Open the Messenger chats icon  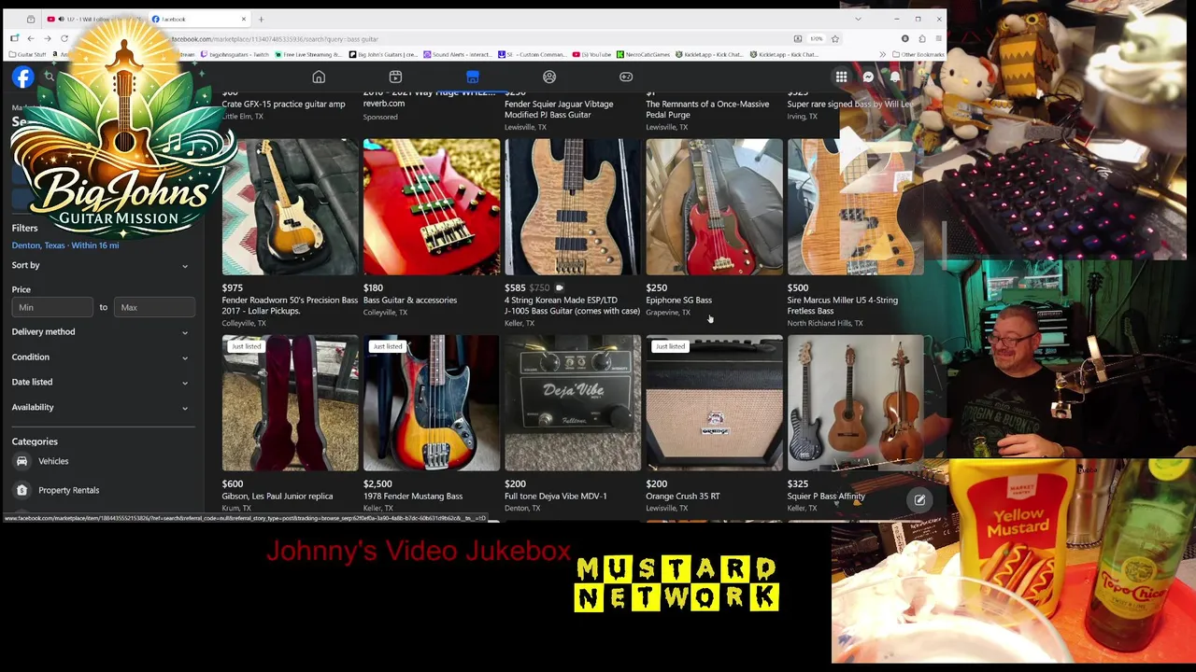point(868,77)
